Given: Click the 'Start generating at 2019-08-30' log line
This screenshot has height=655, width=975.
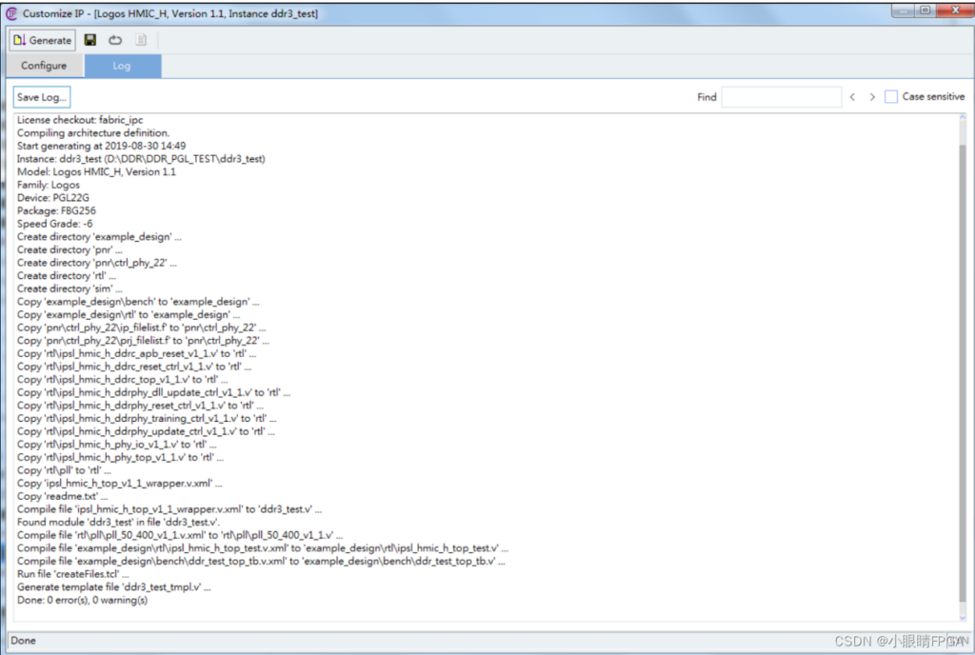Looking at the screenshot, I should pyautogui.click(x=101, y=146).
